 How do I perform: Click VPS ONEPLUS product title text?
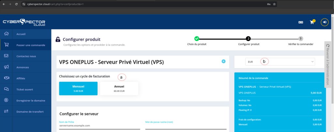(x=112, y=62)
